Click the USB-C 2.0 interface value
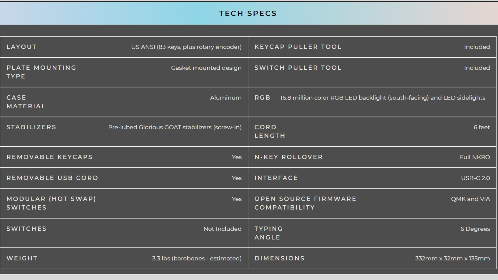The width and height of the screenshot is (498, 280). tap(475, 178)
